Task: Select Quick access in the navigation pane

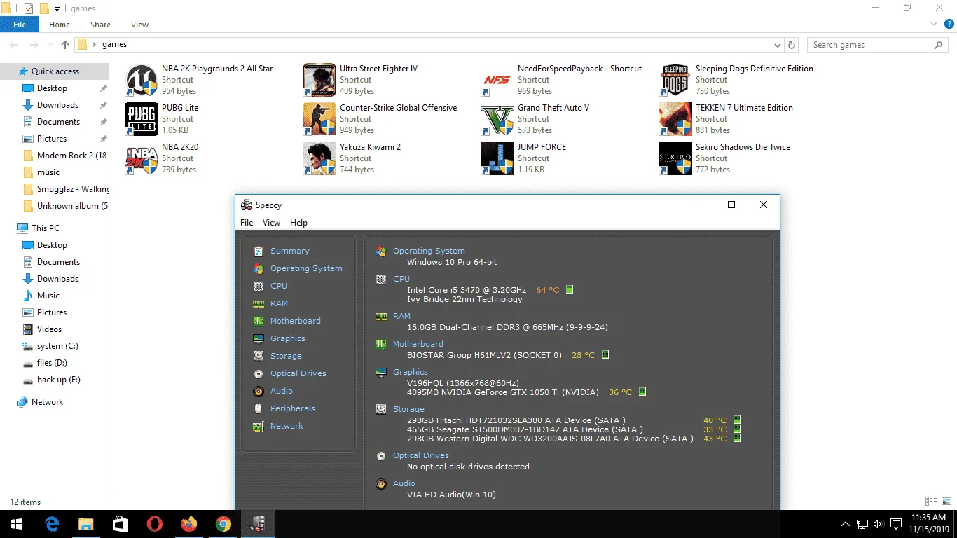Action: (55, 71)
